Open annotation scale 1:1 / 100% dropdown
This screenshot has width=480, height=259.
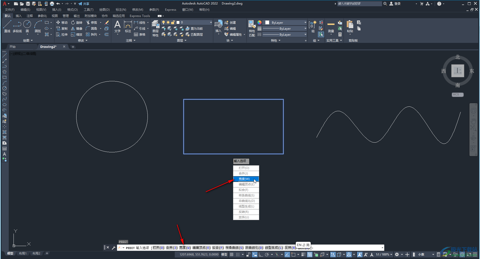click(384, 255)
